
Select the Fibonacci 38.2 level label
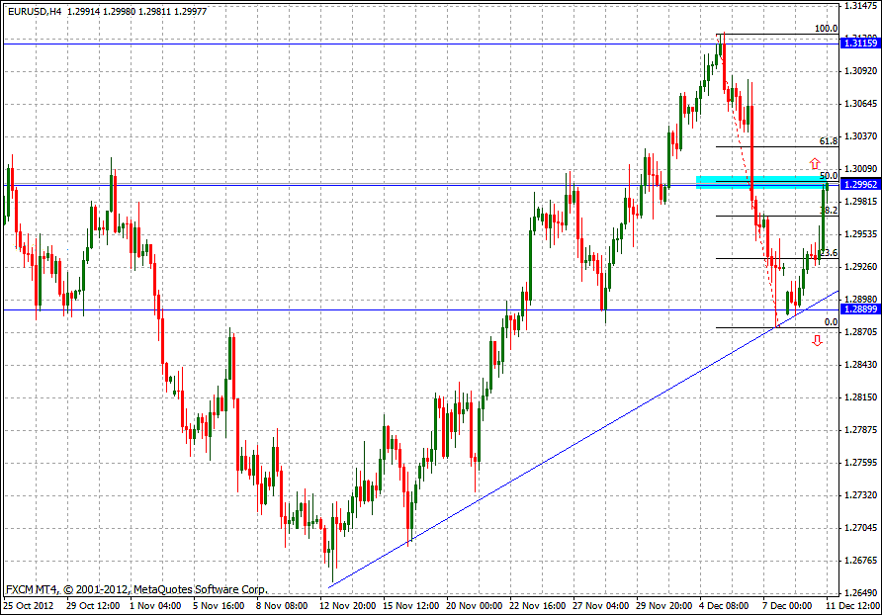829,211
